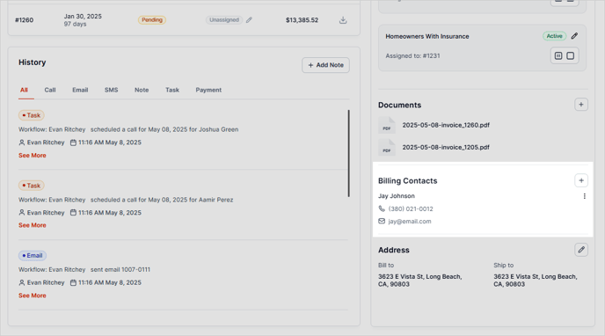Stop the Homeowners With Insurance workflow
Image resolution: width=605 pixels, height=336 pixels.
click(571, 56)
